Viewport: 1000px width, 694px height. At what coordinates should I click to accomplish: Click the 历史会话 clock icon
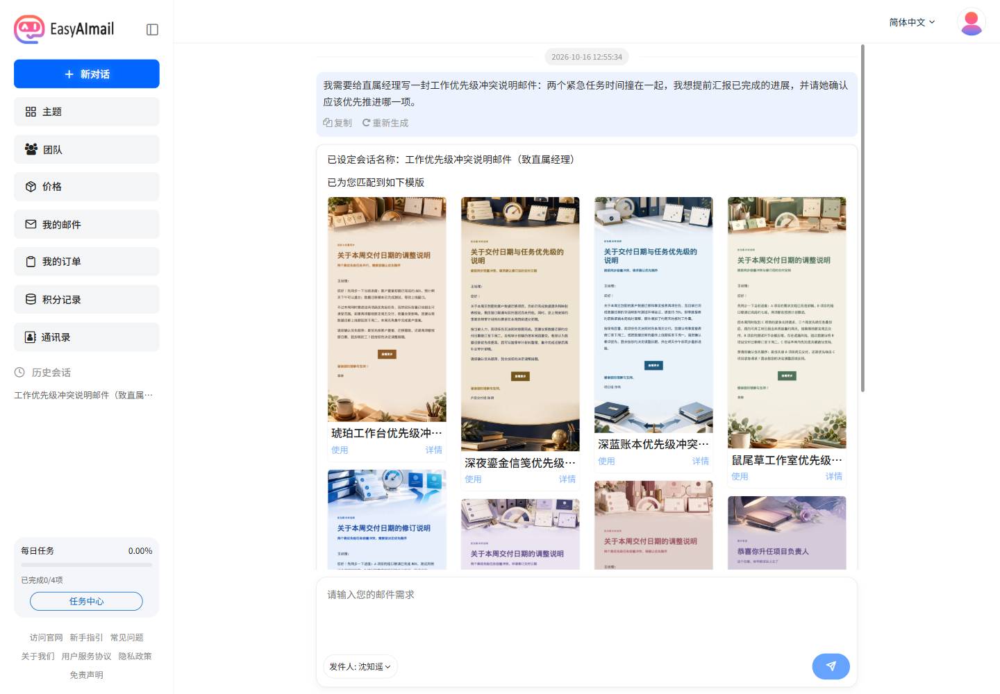pos(19,373)
